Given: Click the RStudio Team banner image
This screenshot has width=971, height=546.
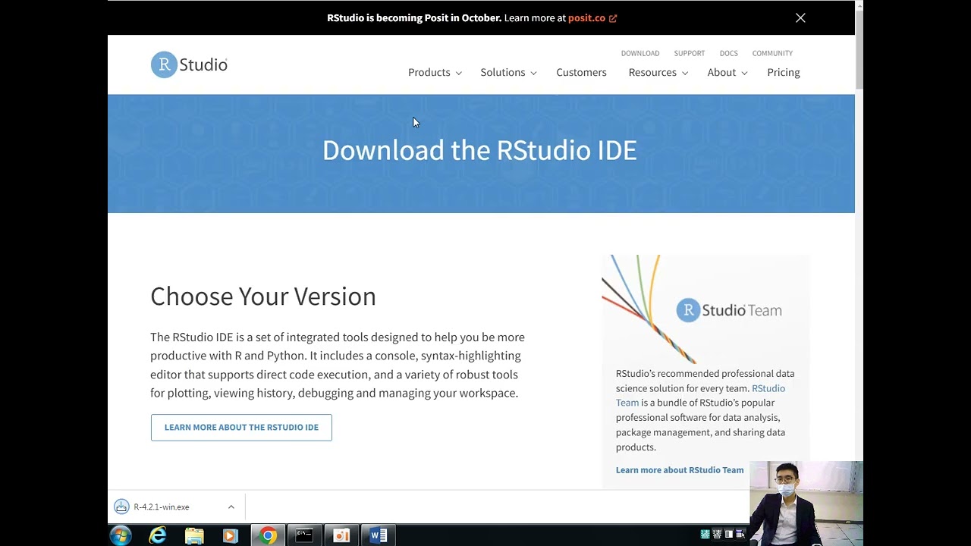Looking at the screenshot, I should (x=705, y=309).
